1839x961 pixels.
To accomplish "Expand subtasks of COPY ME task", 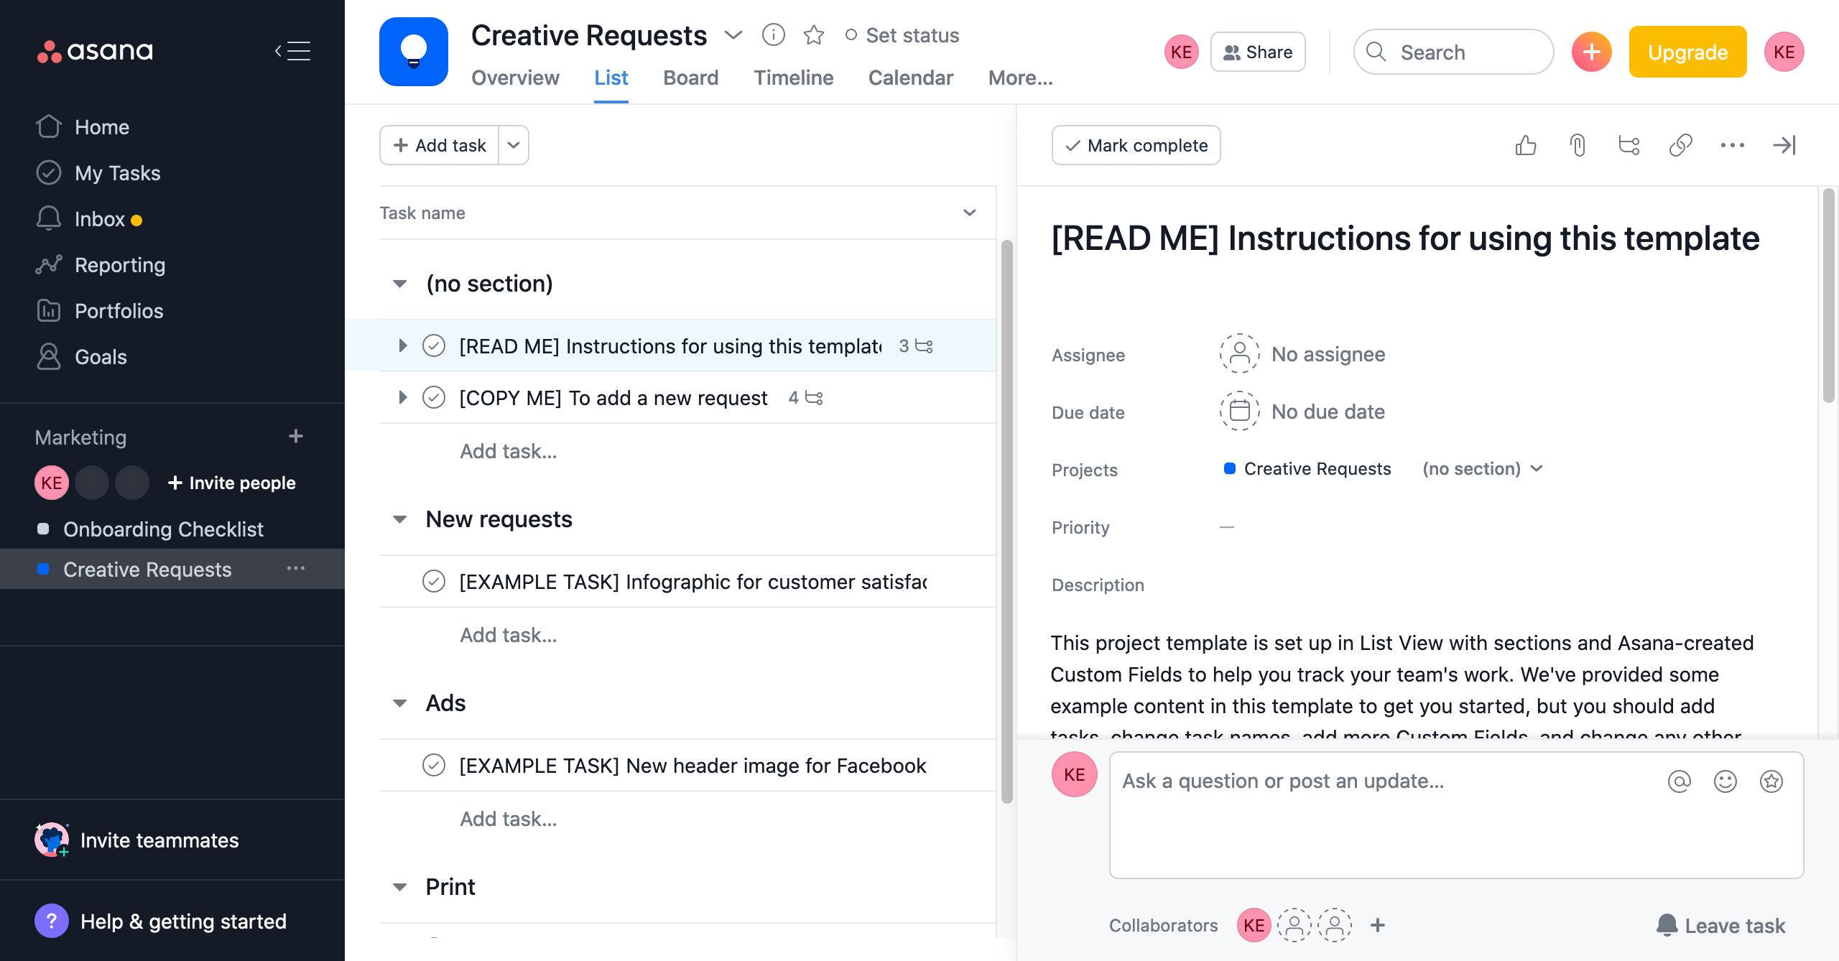I will (402, 398).
